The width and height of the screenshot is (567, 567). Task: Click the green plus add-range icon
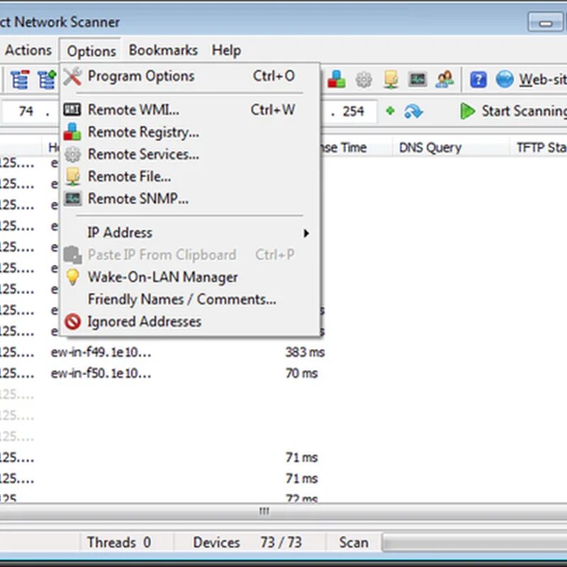(x=390, y=111)
